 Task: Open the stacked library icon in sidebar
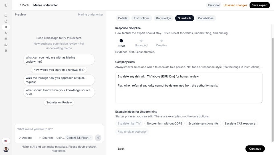6,45
